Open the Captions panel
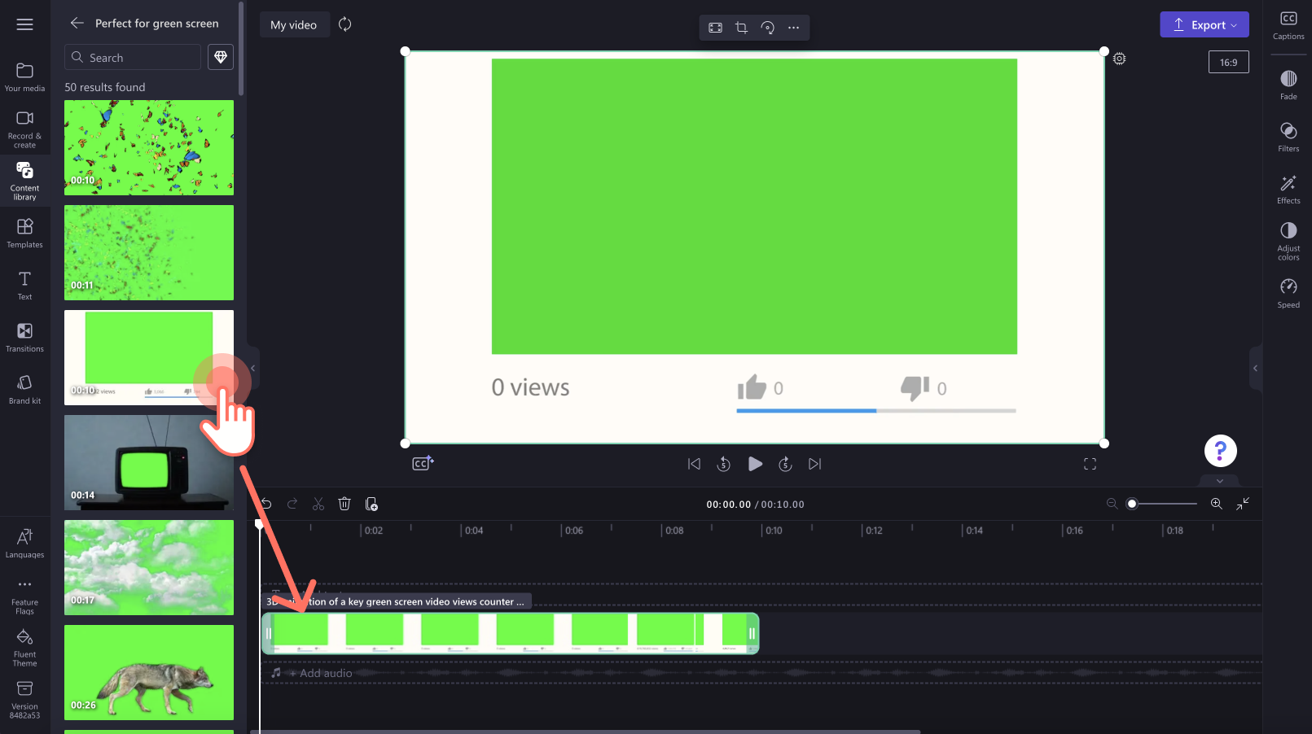The image size is (1312, 734). [1288, 26]
